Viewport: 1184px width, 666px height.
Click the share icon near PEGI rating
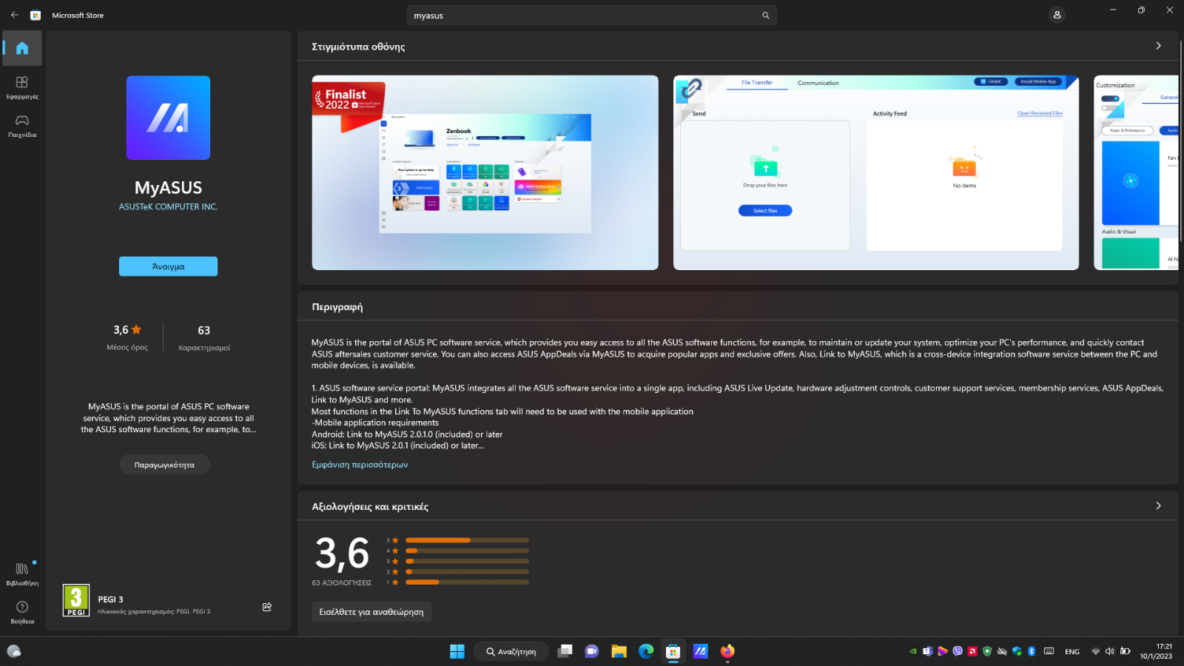267,607
